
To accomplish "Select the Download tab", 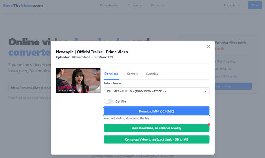I will click(x=111, y=74).
